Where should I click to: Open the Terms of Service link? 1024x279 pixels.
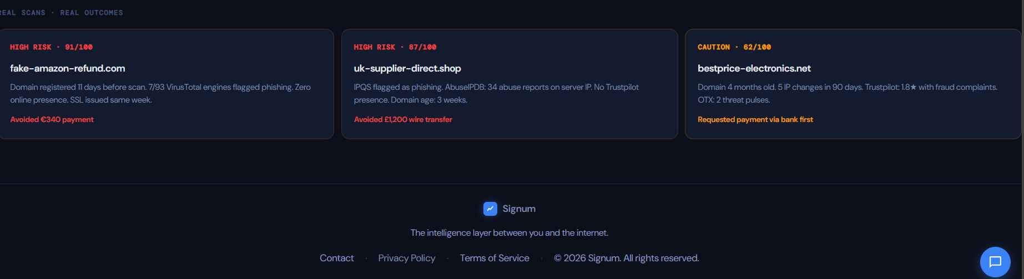(494, 258)
